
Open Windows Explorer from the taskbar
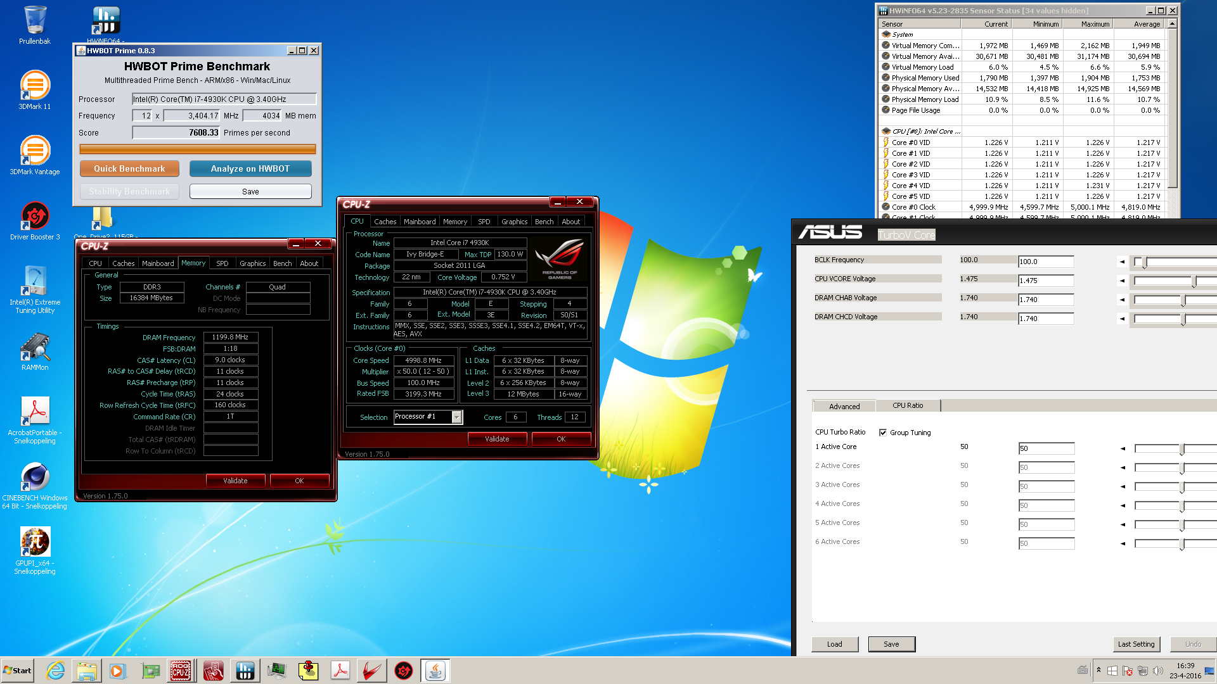click(87, 671)
